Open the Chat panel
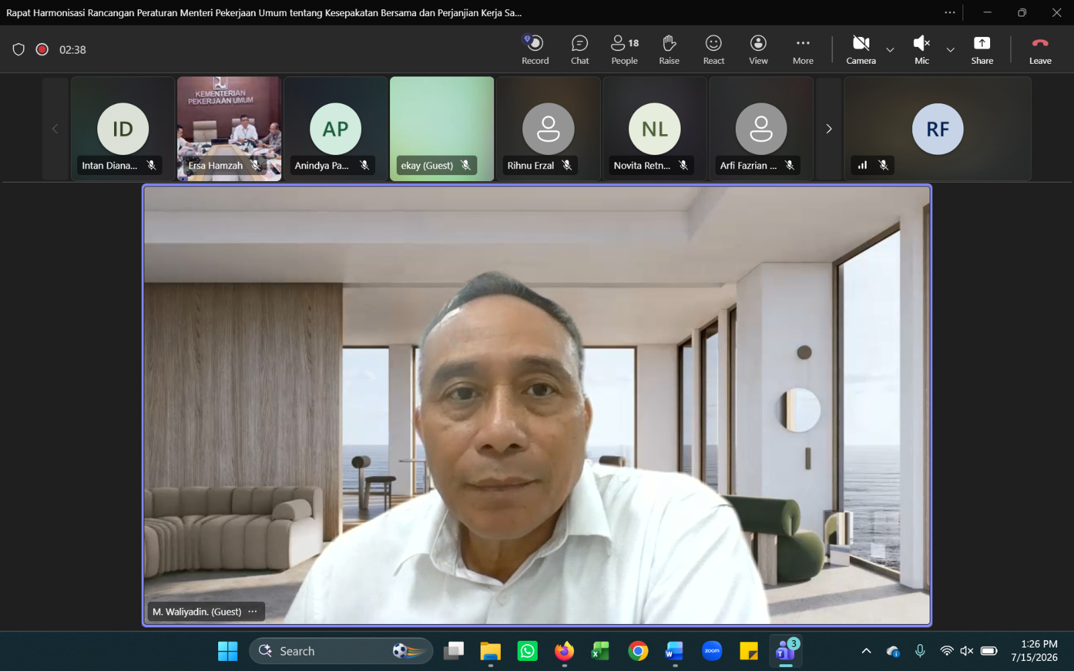 [x=579, y=50]
